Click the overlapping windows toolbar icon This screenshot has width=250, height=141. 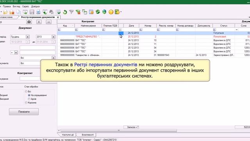click(x=85, y=12)
